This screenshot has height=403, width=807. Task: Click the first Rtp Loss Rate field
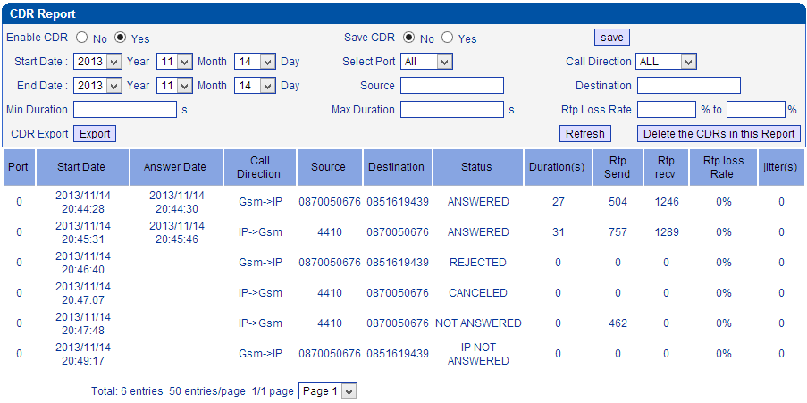666,110
